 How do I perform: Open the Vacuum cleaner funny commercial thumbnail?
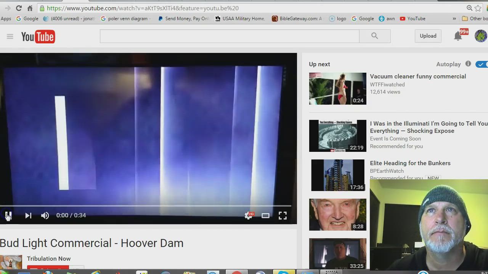coord(337,89)
